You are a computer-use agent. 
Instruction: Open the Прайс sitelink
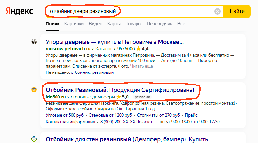(191, 115)
